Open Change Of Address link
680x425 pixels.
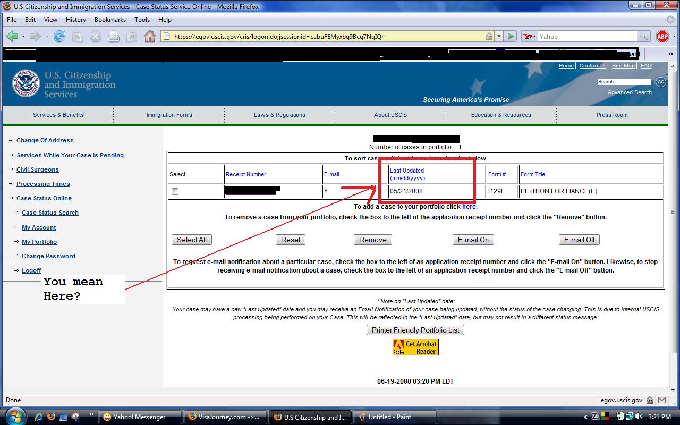click(x=45, y=140)
